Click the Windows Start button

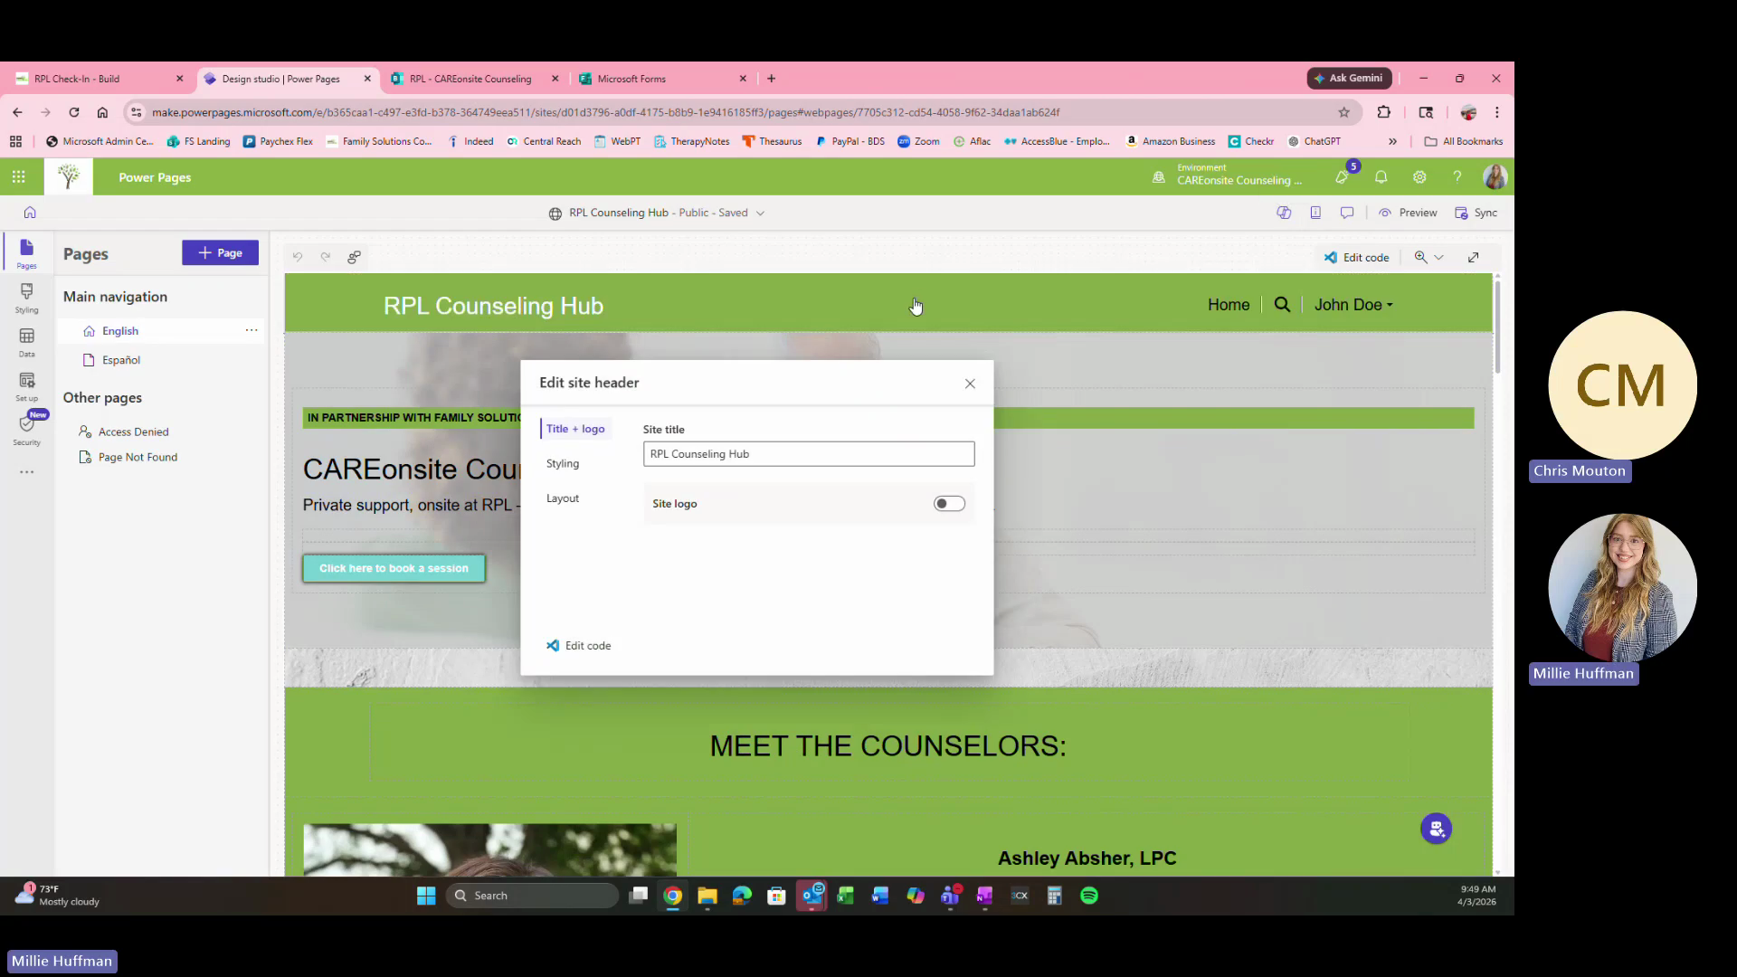tap(426, 896)
